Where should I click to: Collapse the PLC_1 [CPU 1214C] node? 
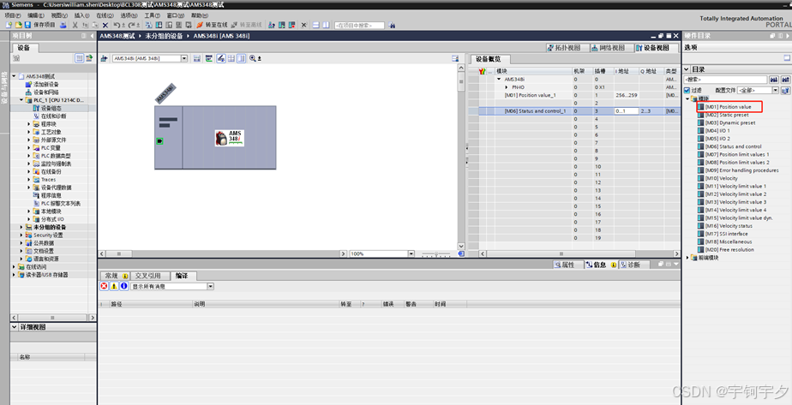click(21, 100)
